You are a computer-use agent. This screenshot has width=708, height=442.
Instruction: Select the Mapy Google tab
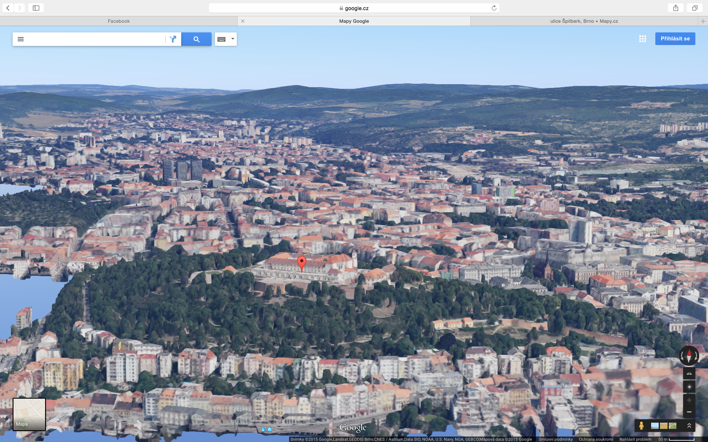pyautogui.click(x=354, y=21)
